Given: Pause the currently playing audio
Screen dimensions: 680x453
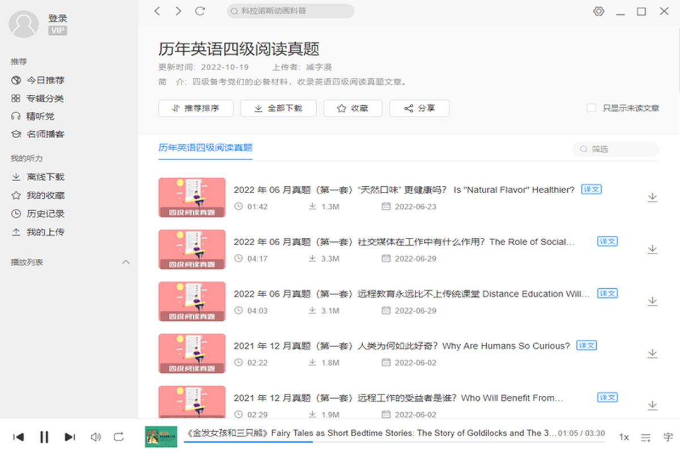Looking at the screenshot, I should [44, 437].
